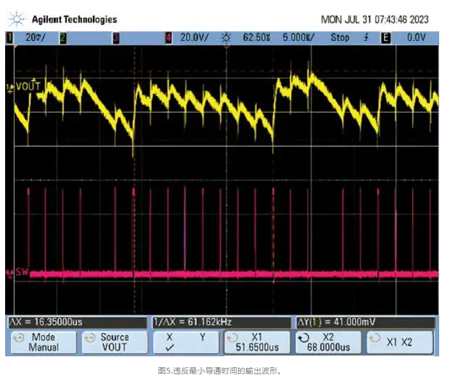Click the rising edge trigger slope icon

click(366, 38)
